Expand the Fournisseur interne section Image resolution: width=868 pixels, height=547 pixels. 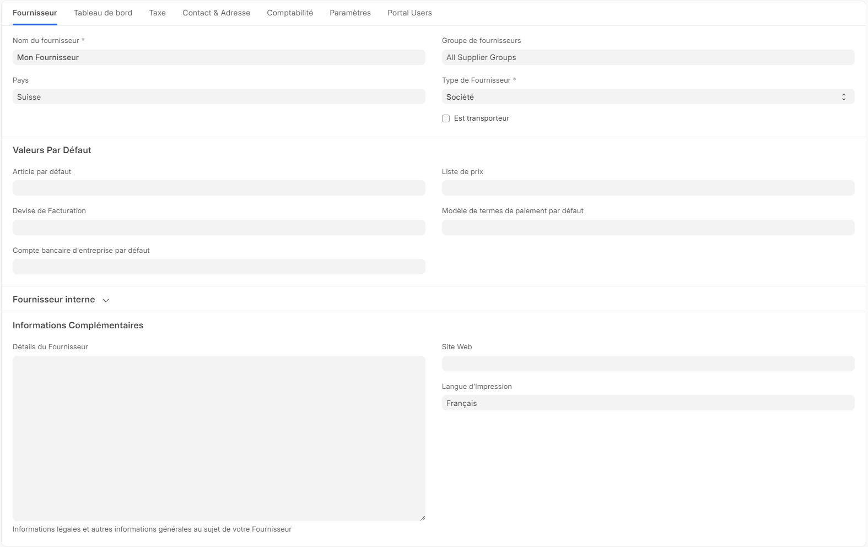[54, 300]
